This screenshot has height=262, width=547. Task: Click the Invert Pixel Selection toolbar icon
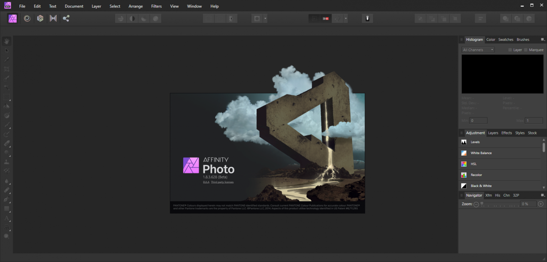click(231, 18)
